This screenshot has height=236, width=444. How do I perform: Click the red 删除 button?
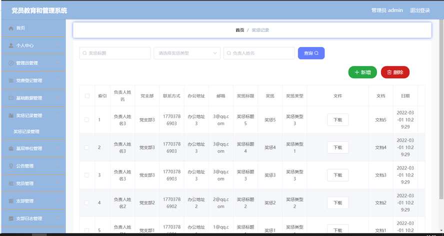coord(395,72)
